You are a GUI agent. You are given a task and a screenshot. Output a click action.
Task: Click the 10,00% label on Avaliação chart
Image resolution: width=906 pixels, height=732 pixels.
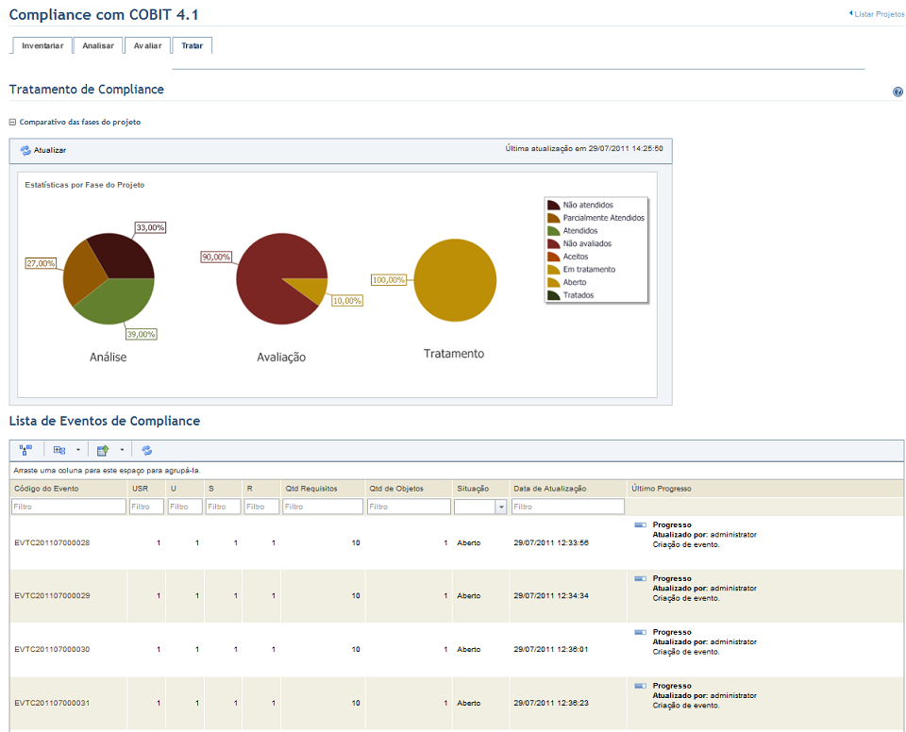[x=347, y=301]
